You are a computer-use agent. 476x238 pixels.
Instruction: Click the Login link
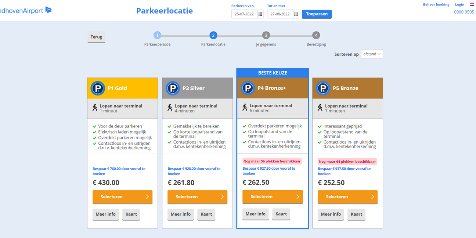coord(459,5)
